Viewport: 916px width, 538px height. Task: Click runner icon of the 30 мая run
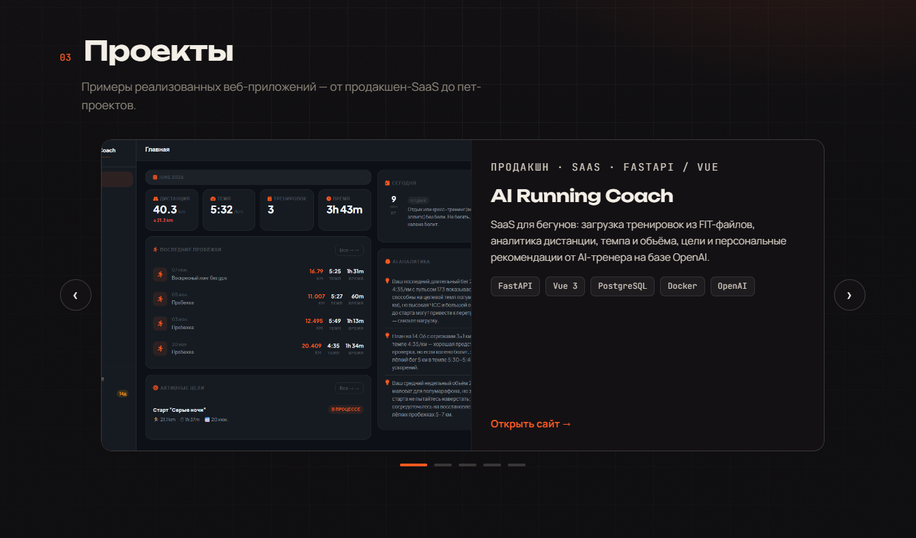[160, 348]
